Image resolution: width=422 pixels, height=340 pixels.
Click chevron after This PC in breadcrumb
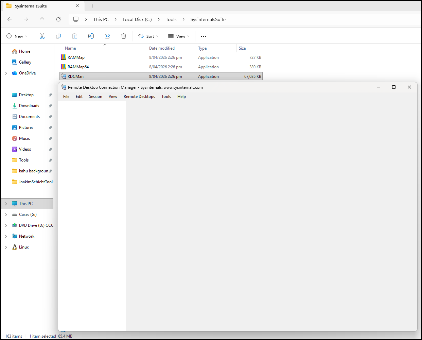coord(116,19)
